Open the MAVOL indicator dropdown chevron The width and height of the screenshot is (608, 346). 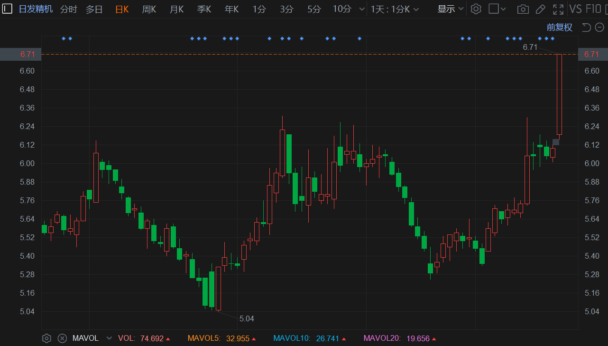coord(109,338)
